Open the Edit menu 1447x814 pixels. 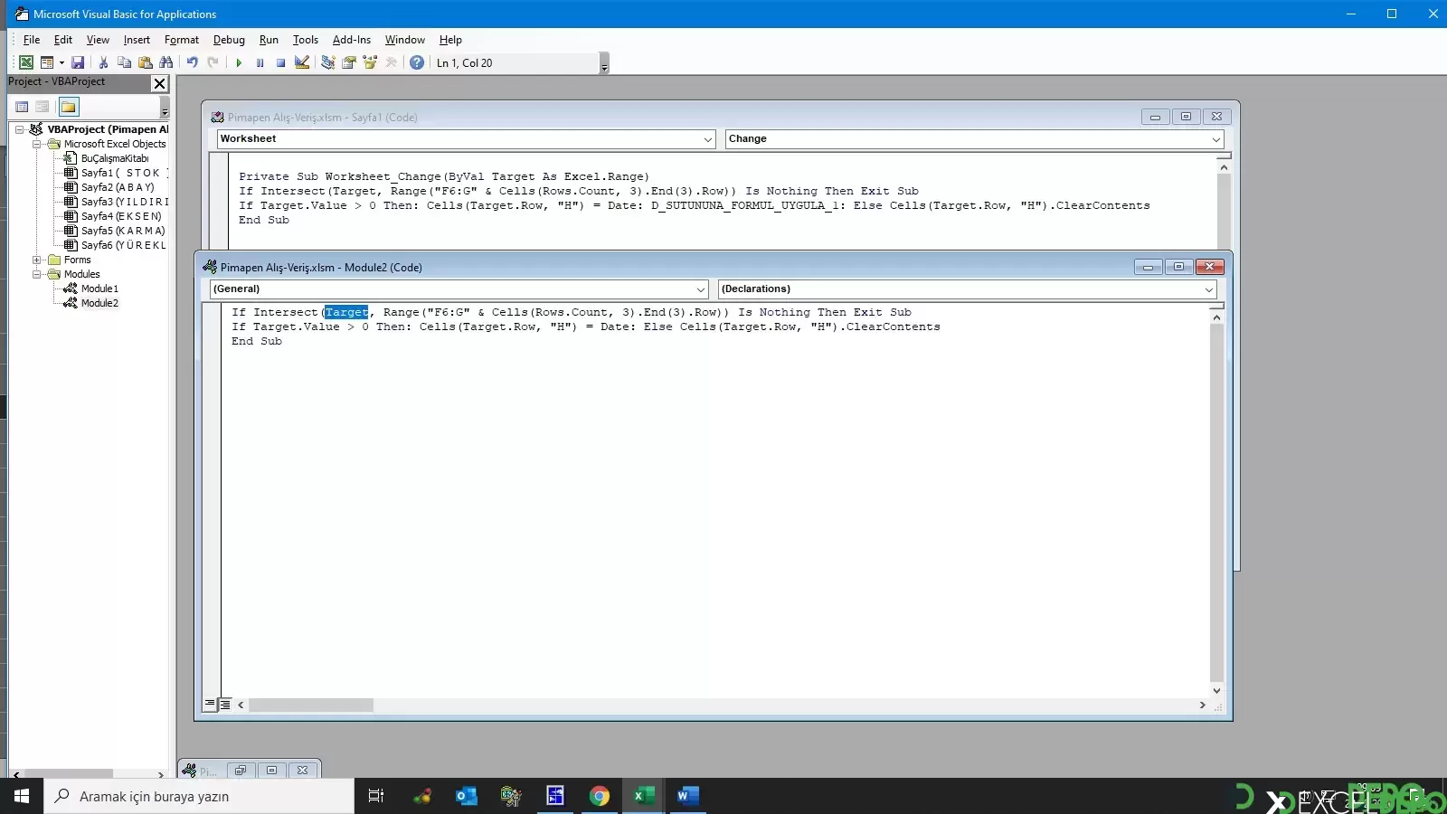tap(63, 40)
